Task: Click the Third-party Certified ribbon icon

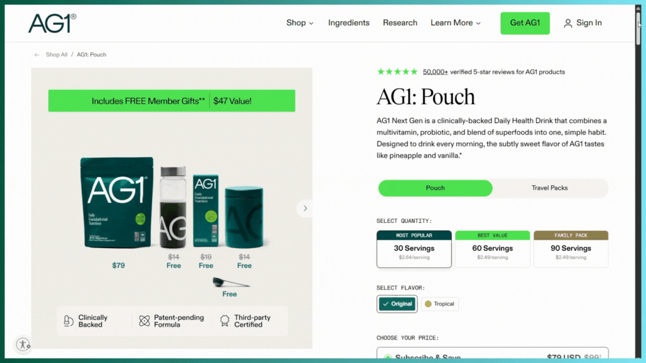Action: pyautogui.click(x=224, y=321)
